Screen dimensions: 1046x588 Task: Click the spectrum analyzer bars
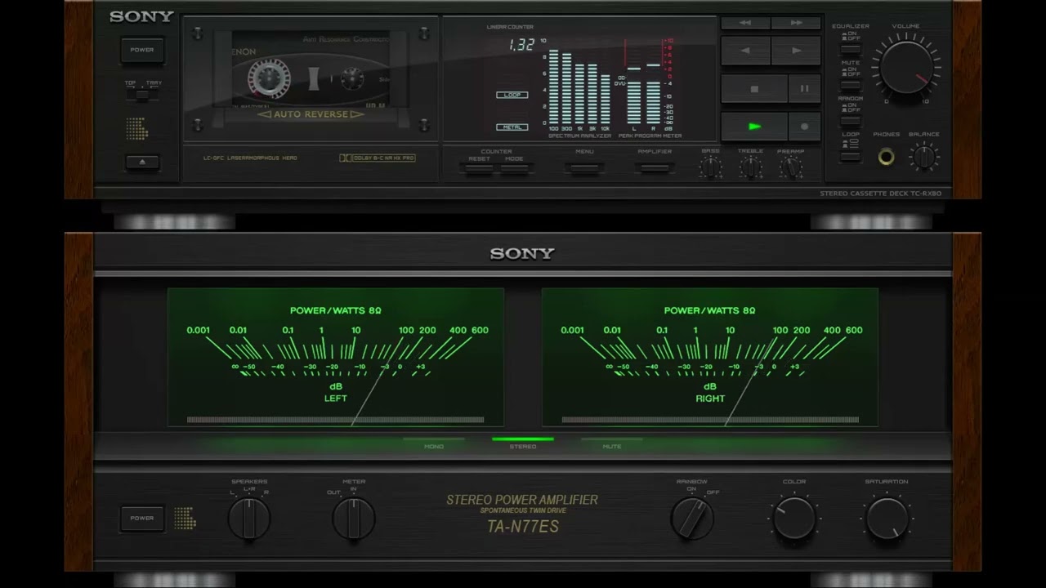click(x=579, y=86)
